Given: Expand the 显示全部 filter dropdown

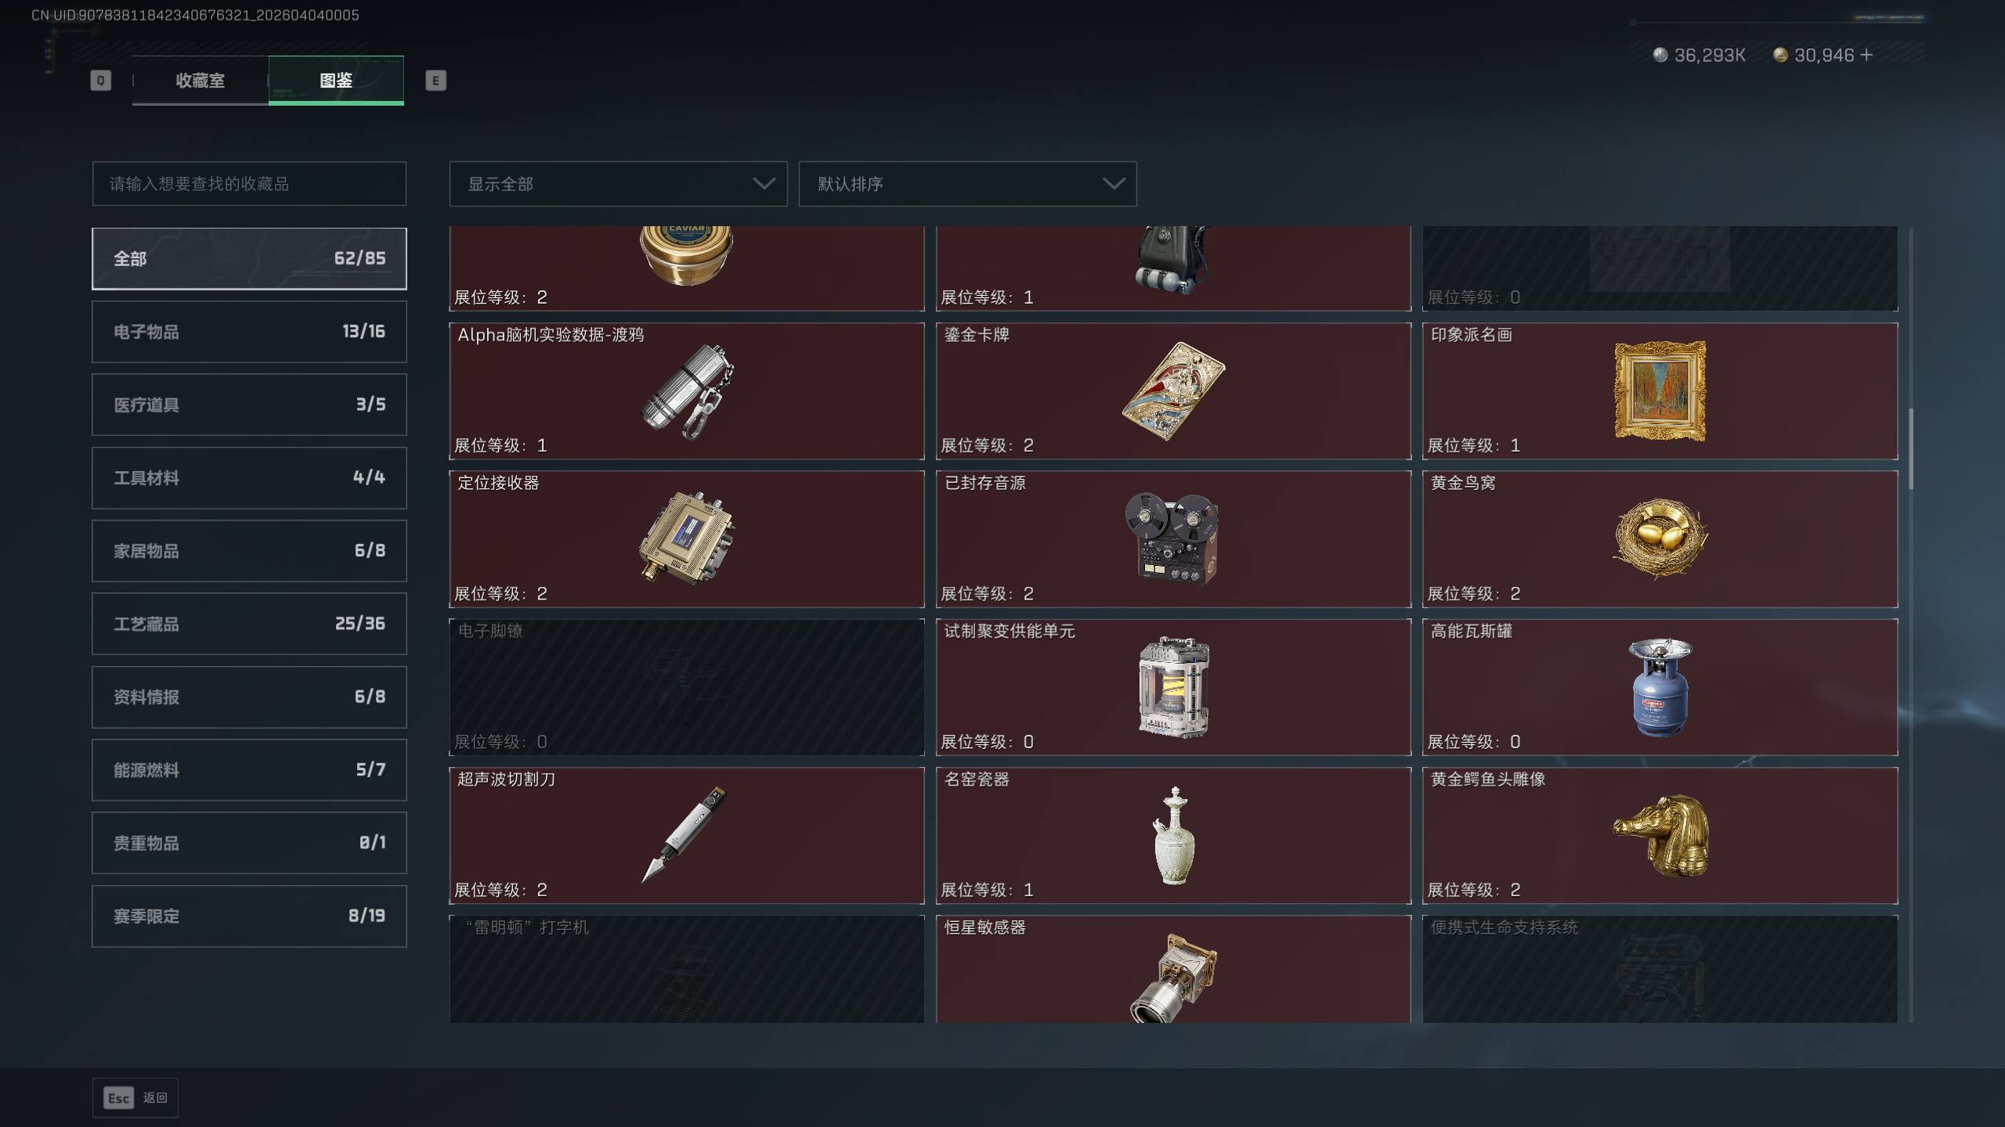Looking at the screenshot, I should click(x=618, y=184).
